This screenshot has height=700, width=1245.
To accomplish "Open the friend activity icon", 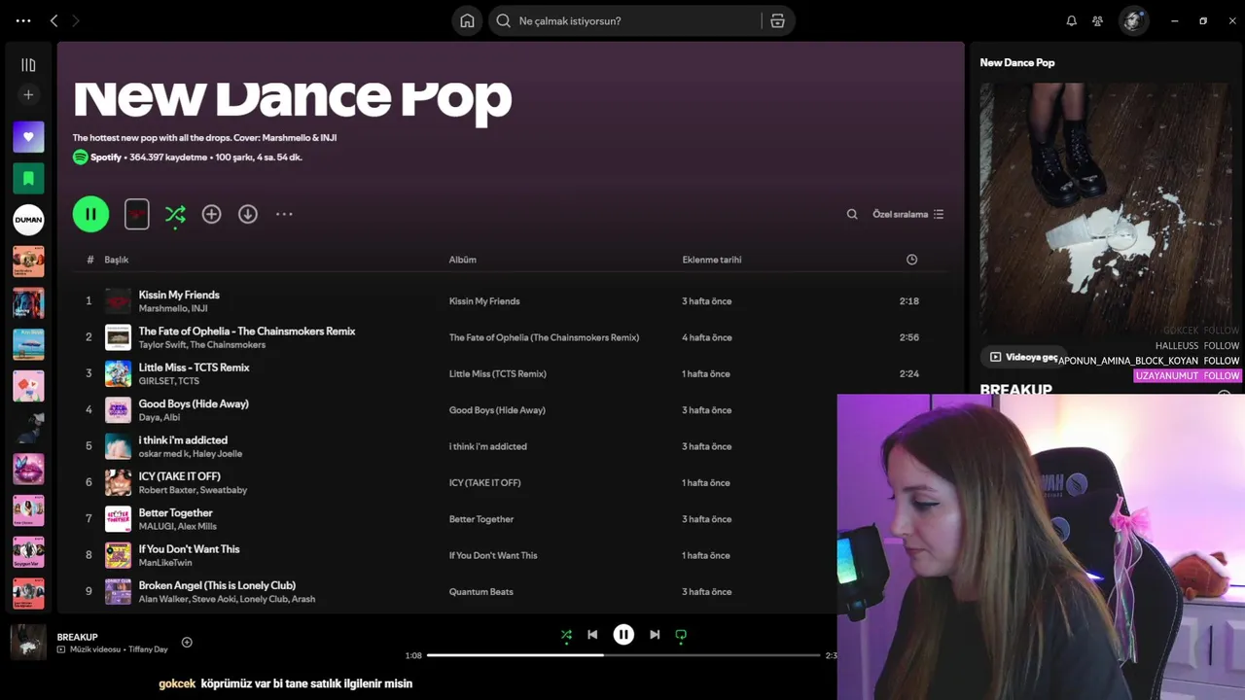I will (x=1097, y=20).
